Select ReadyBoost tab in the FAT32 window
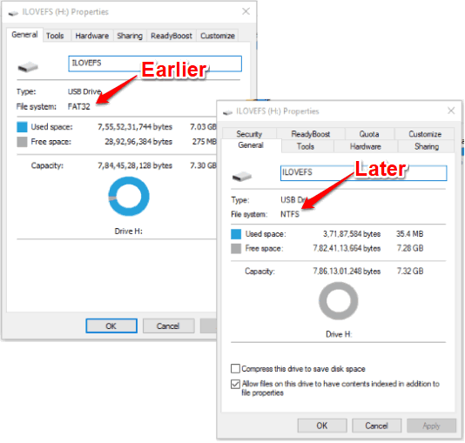The width and height of the screenshot is (465, 443). click(x=172, y=36)
